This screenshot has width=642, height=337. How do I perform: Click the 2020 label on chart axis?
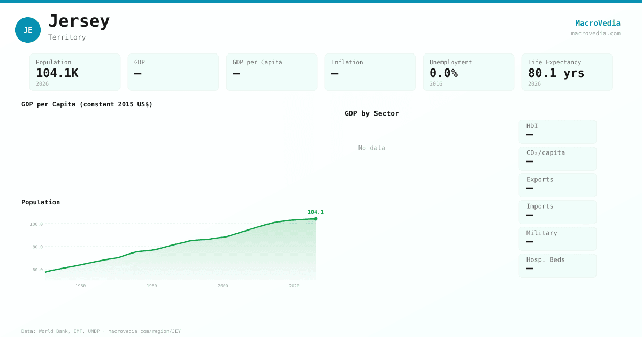[294, 286]
